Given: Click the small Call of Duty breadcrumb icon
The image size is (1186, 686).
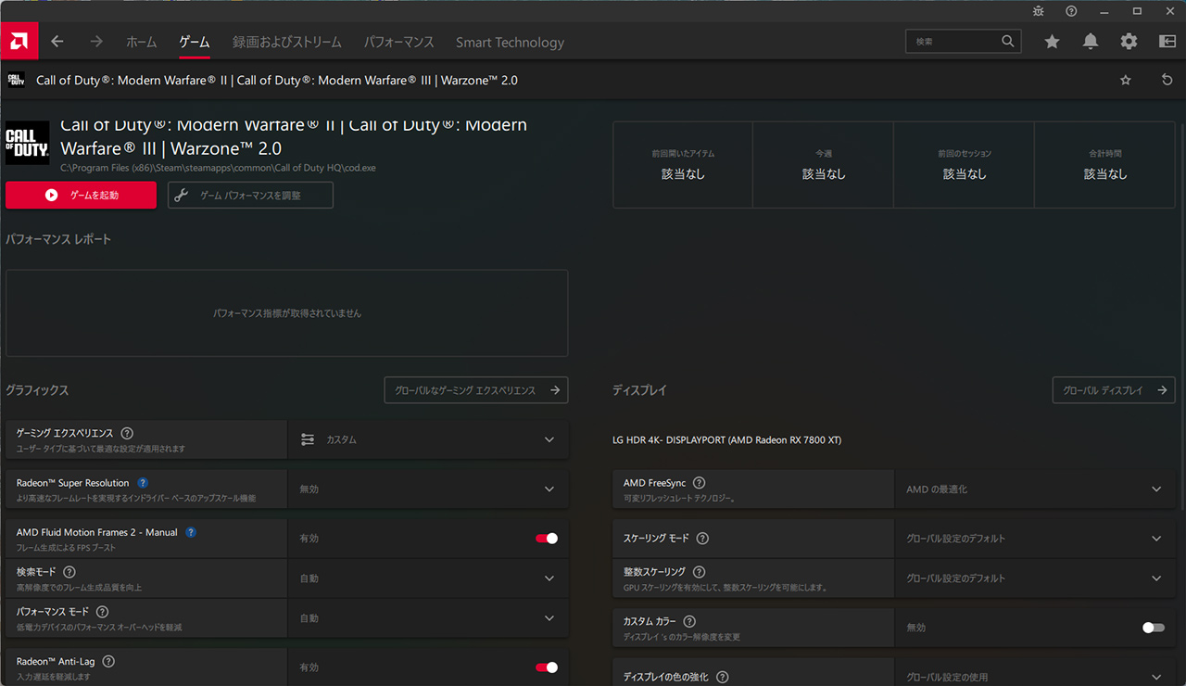Looking at the screenshot, I should point(16,80).
